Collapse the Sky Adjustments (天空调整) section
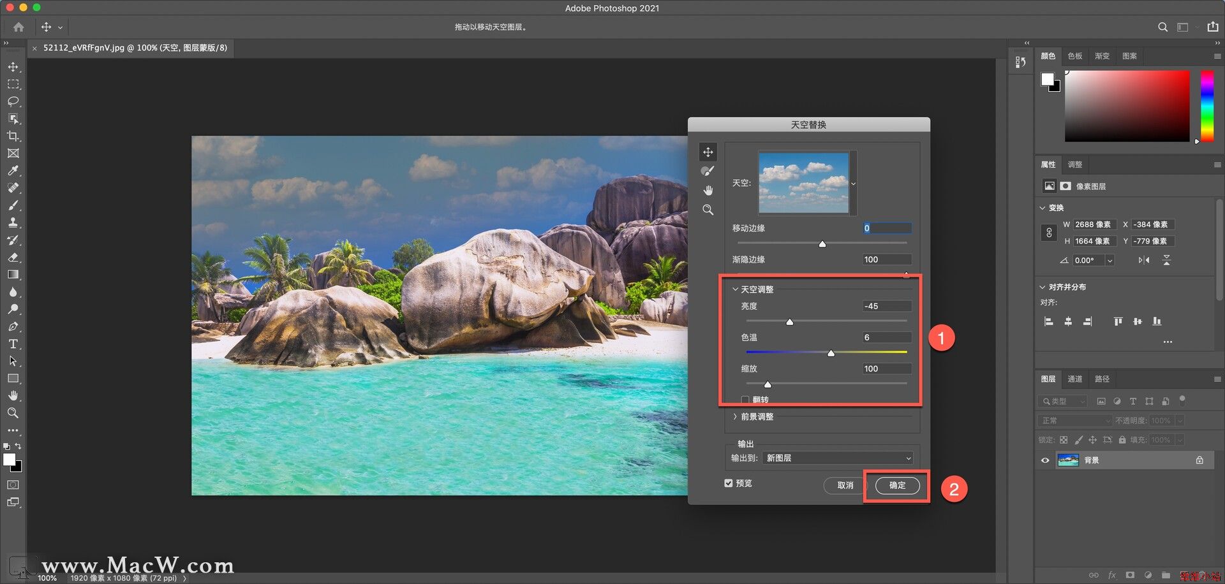This screenshot has height=584, width=1225. [735, 289]
